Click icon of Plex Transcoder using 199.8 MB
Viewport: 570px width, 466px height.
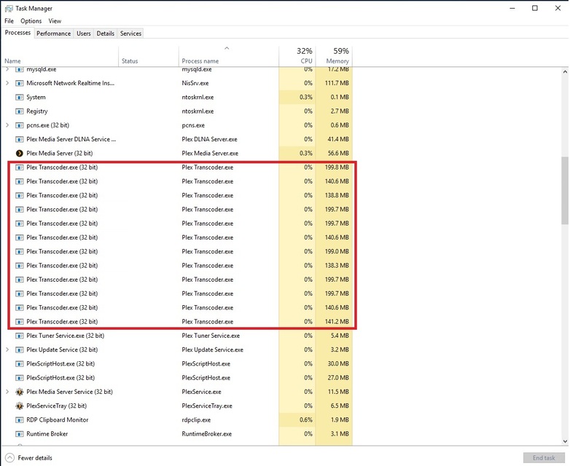(x=19, y=167)
